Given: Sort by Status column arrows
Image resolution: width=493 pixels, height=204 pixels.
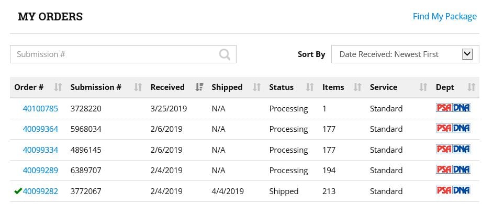Looking at the screenshot, I should 310,87.
